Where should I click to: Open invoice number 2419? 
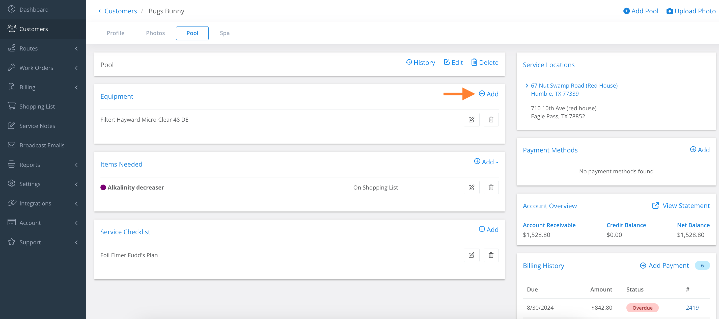[x=692, y=308]
